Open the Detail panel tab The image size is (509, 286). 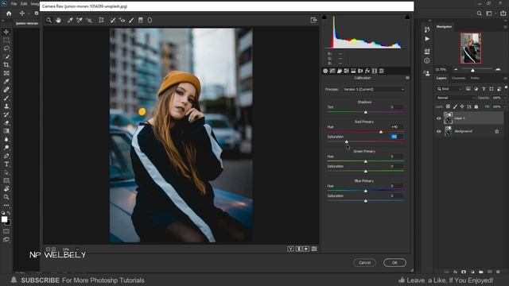click(340, 71)
